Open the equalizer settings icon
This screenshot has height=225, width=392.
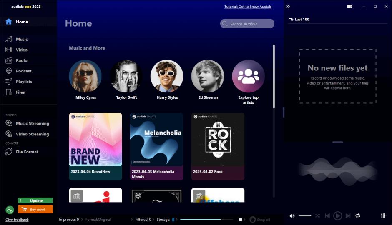[x=383, y=216]
